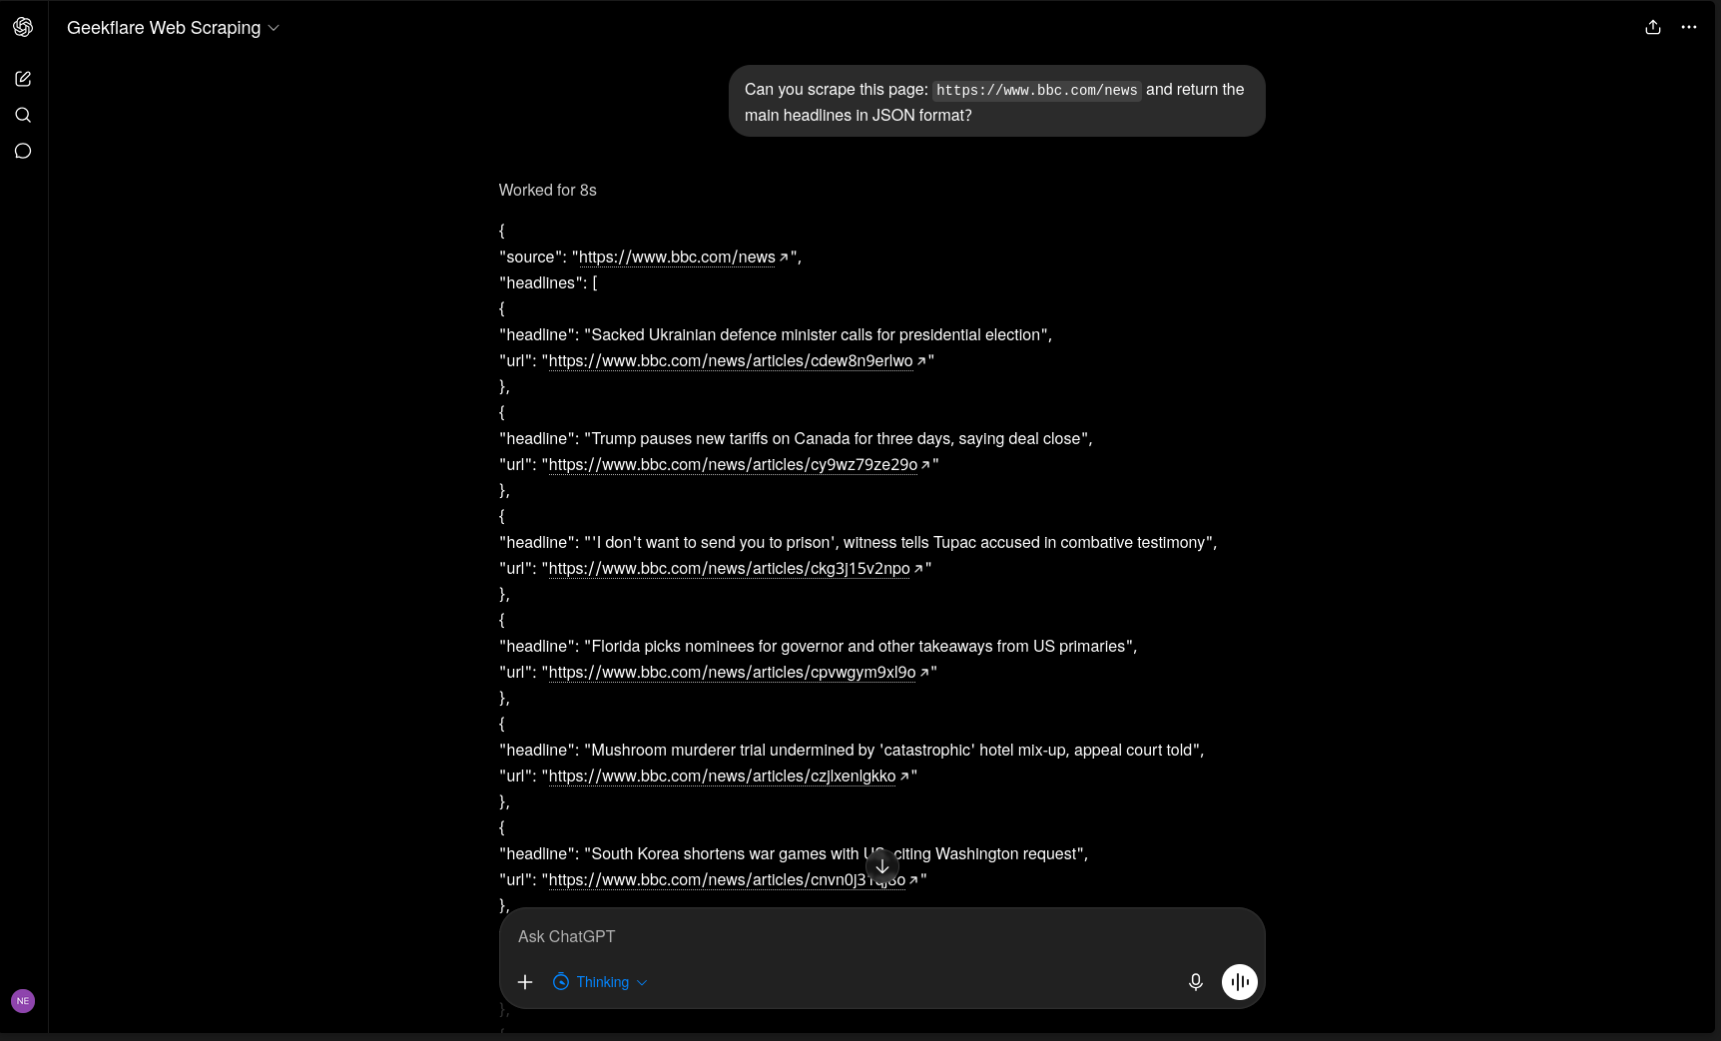Viewport: 1721px width, 1041px height.
Task: Click the 'Trump pauses new tariffs on Canada' headline
Action: (x=837, y=438)
